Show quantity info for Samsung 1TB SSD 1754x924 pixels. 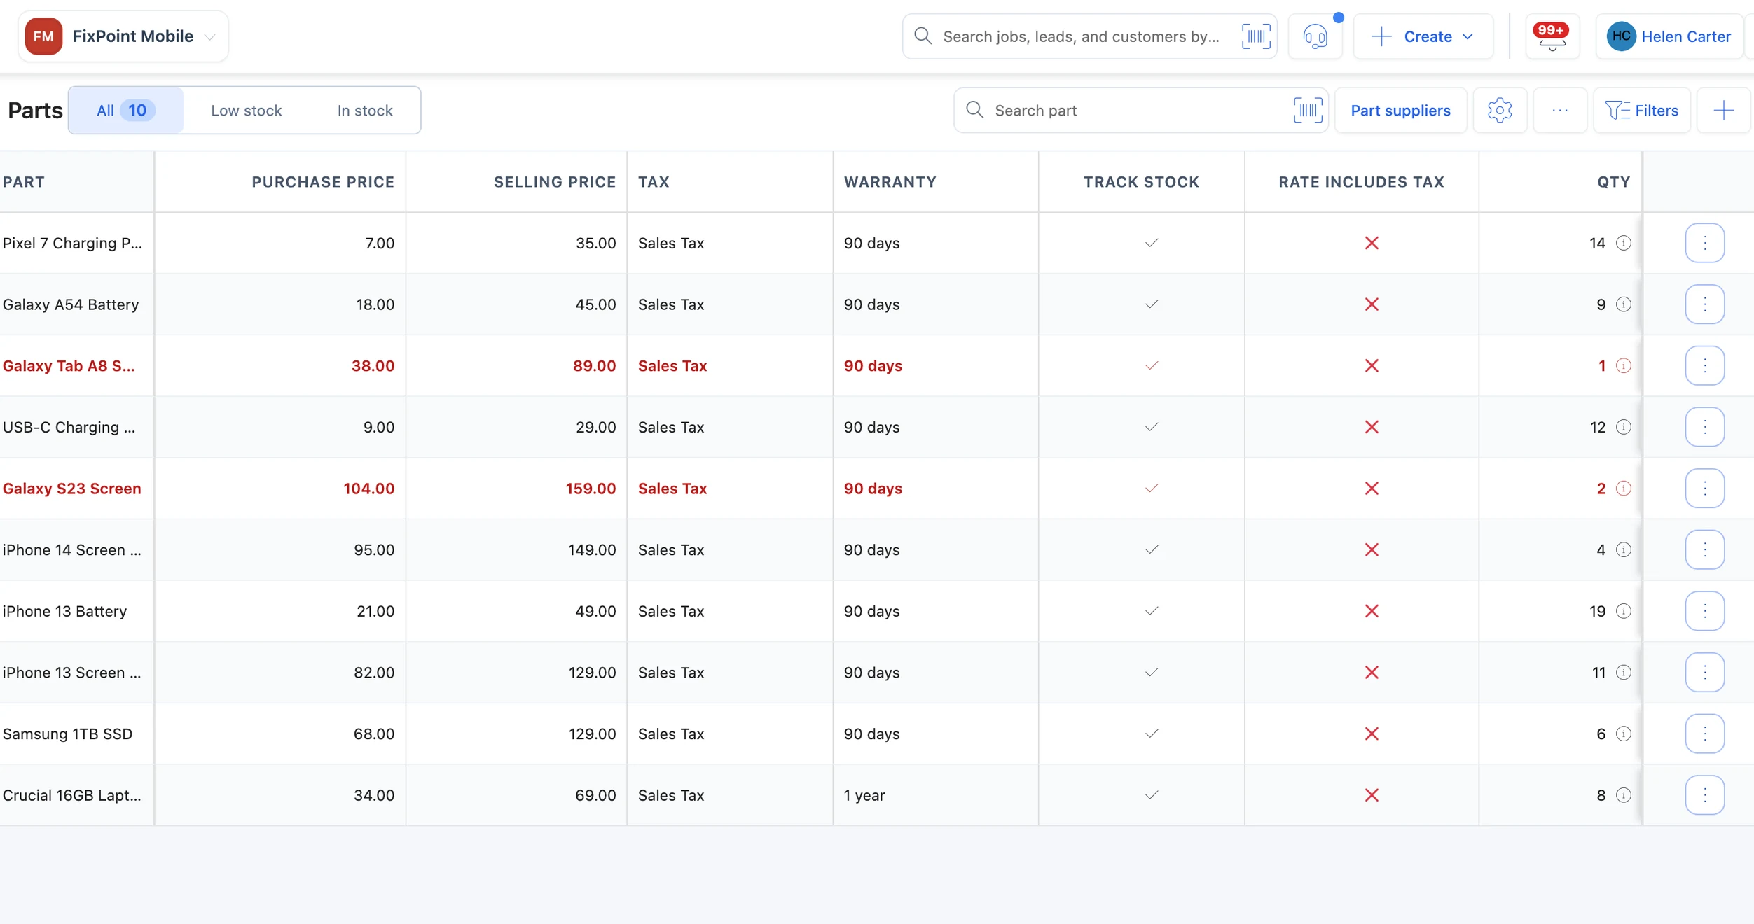(x=1624, y=734)
